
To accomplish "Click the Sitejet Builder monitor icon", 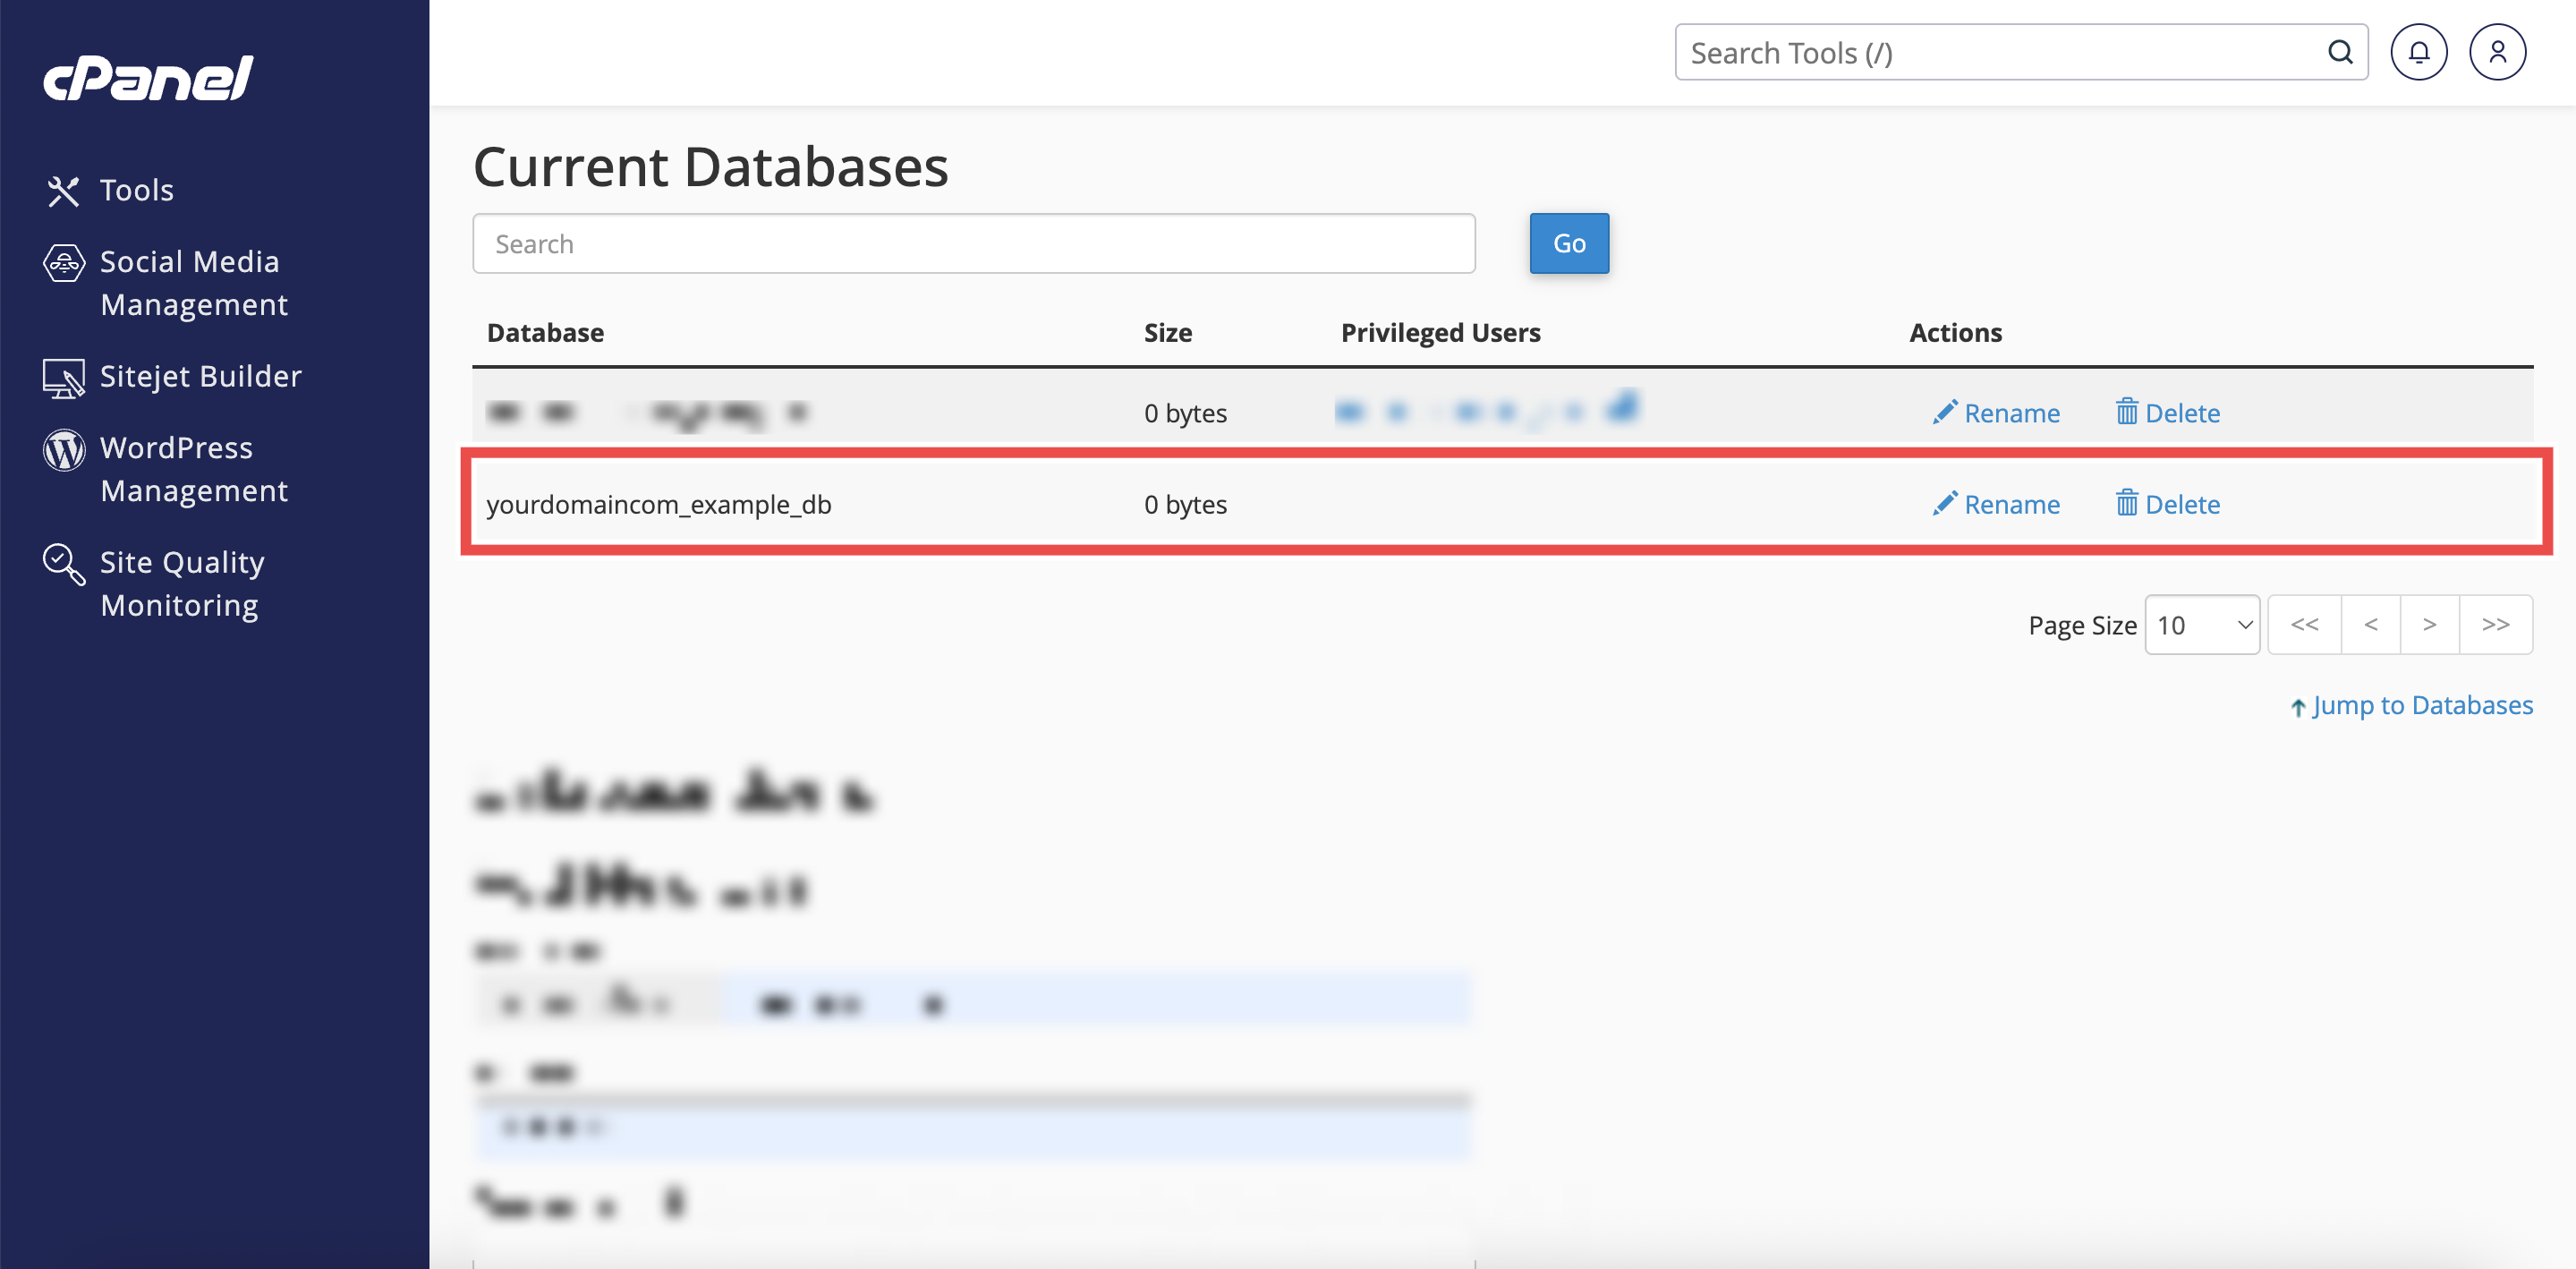I will [64, 379].
